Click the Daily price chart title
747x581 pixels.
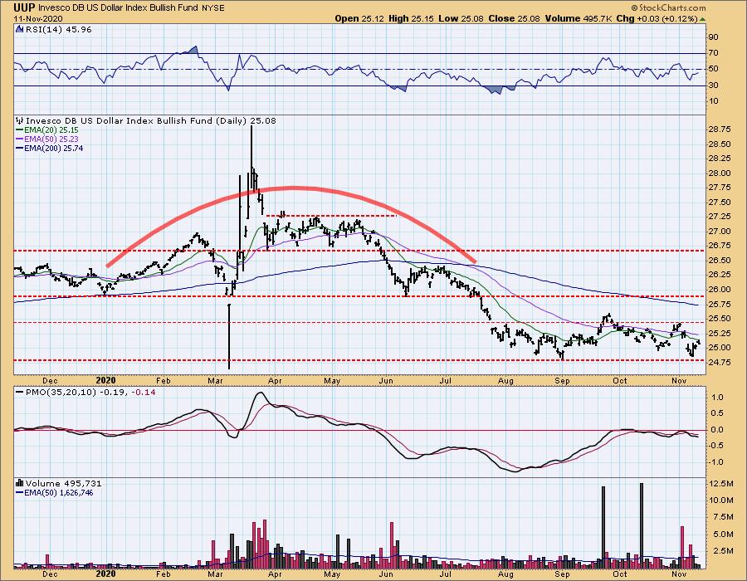150,121
